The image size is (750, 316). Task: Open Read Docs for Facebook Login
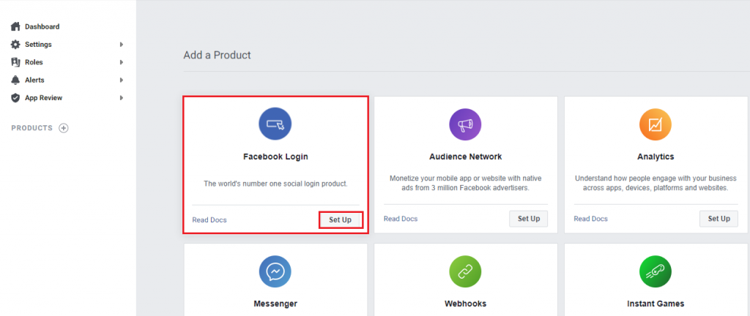(209, 219)
